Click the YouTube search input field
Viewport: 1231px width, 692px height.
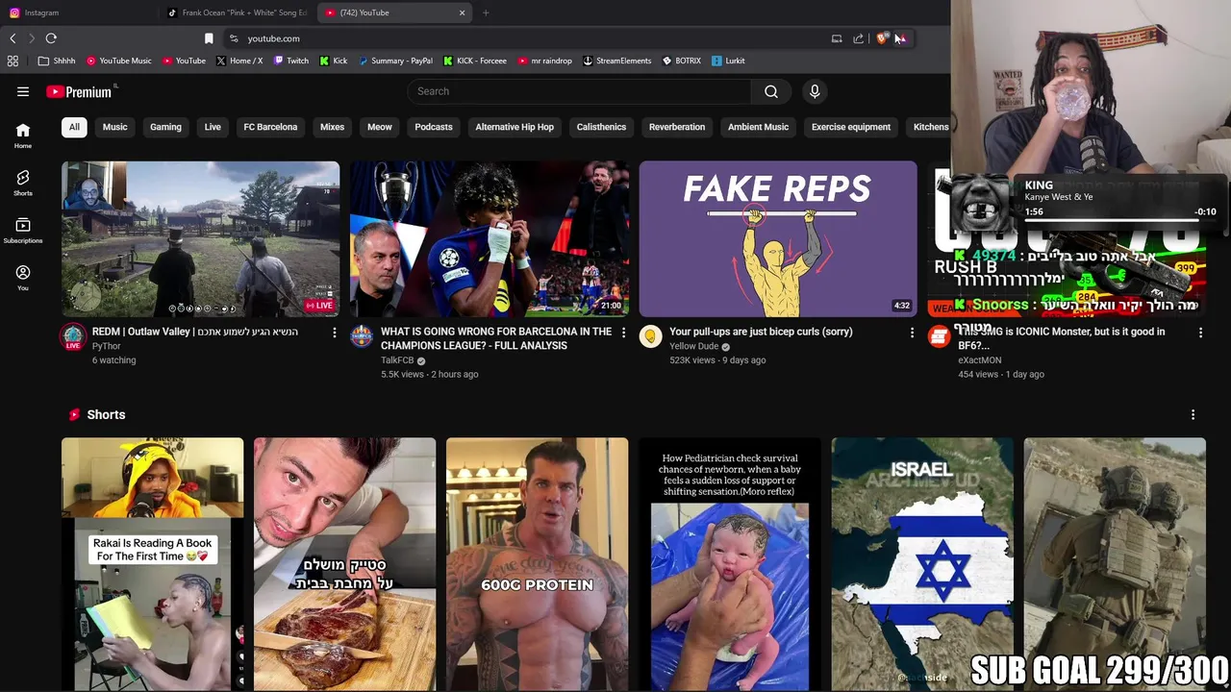click(x=579, y=91)
